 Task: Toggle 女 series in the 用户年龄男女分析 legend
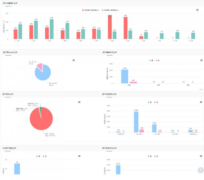[156, 102]
